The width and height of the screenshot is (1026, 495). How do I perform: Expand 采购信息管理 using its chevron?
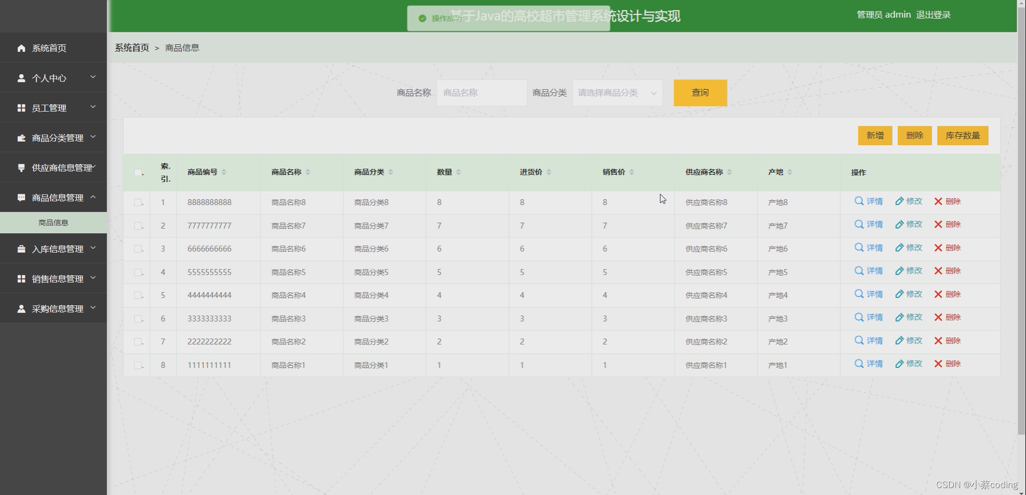93,308
